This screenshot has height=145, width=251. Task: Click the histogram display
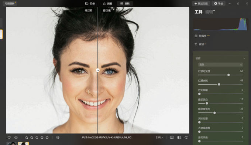tap(221, 24)
